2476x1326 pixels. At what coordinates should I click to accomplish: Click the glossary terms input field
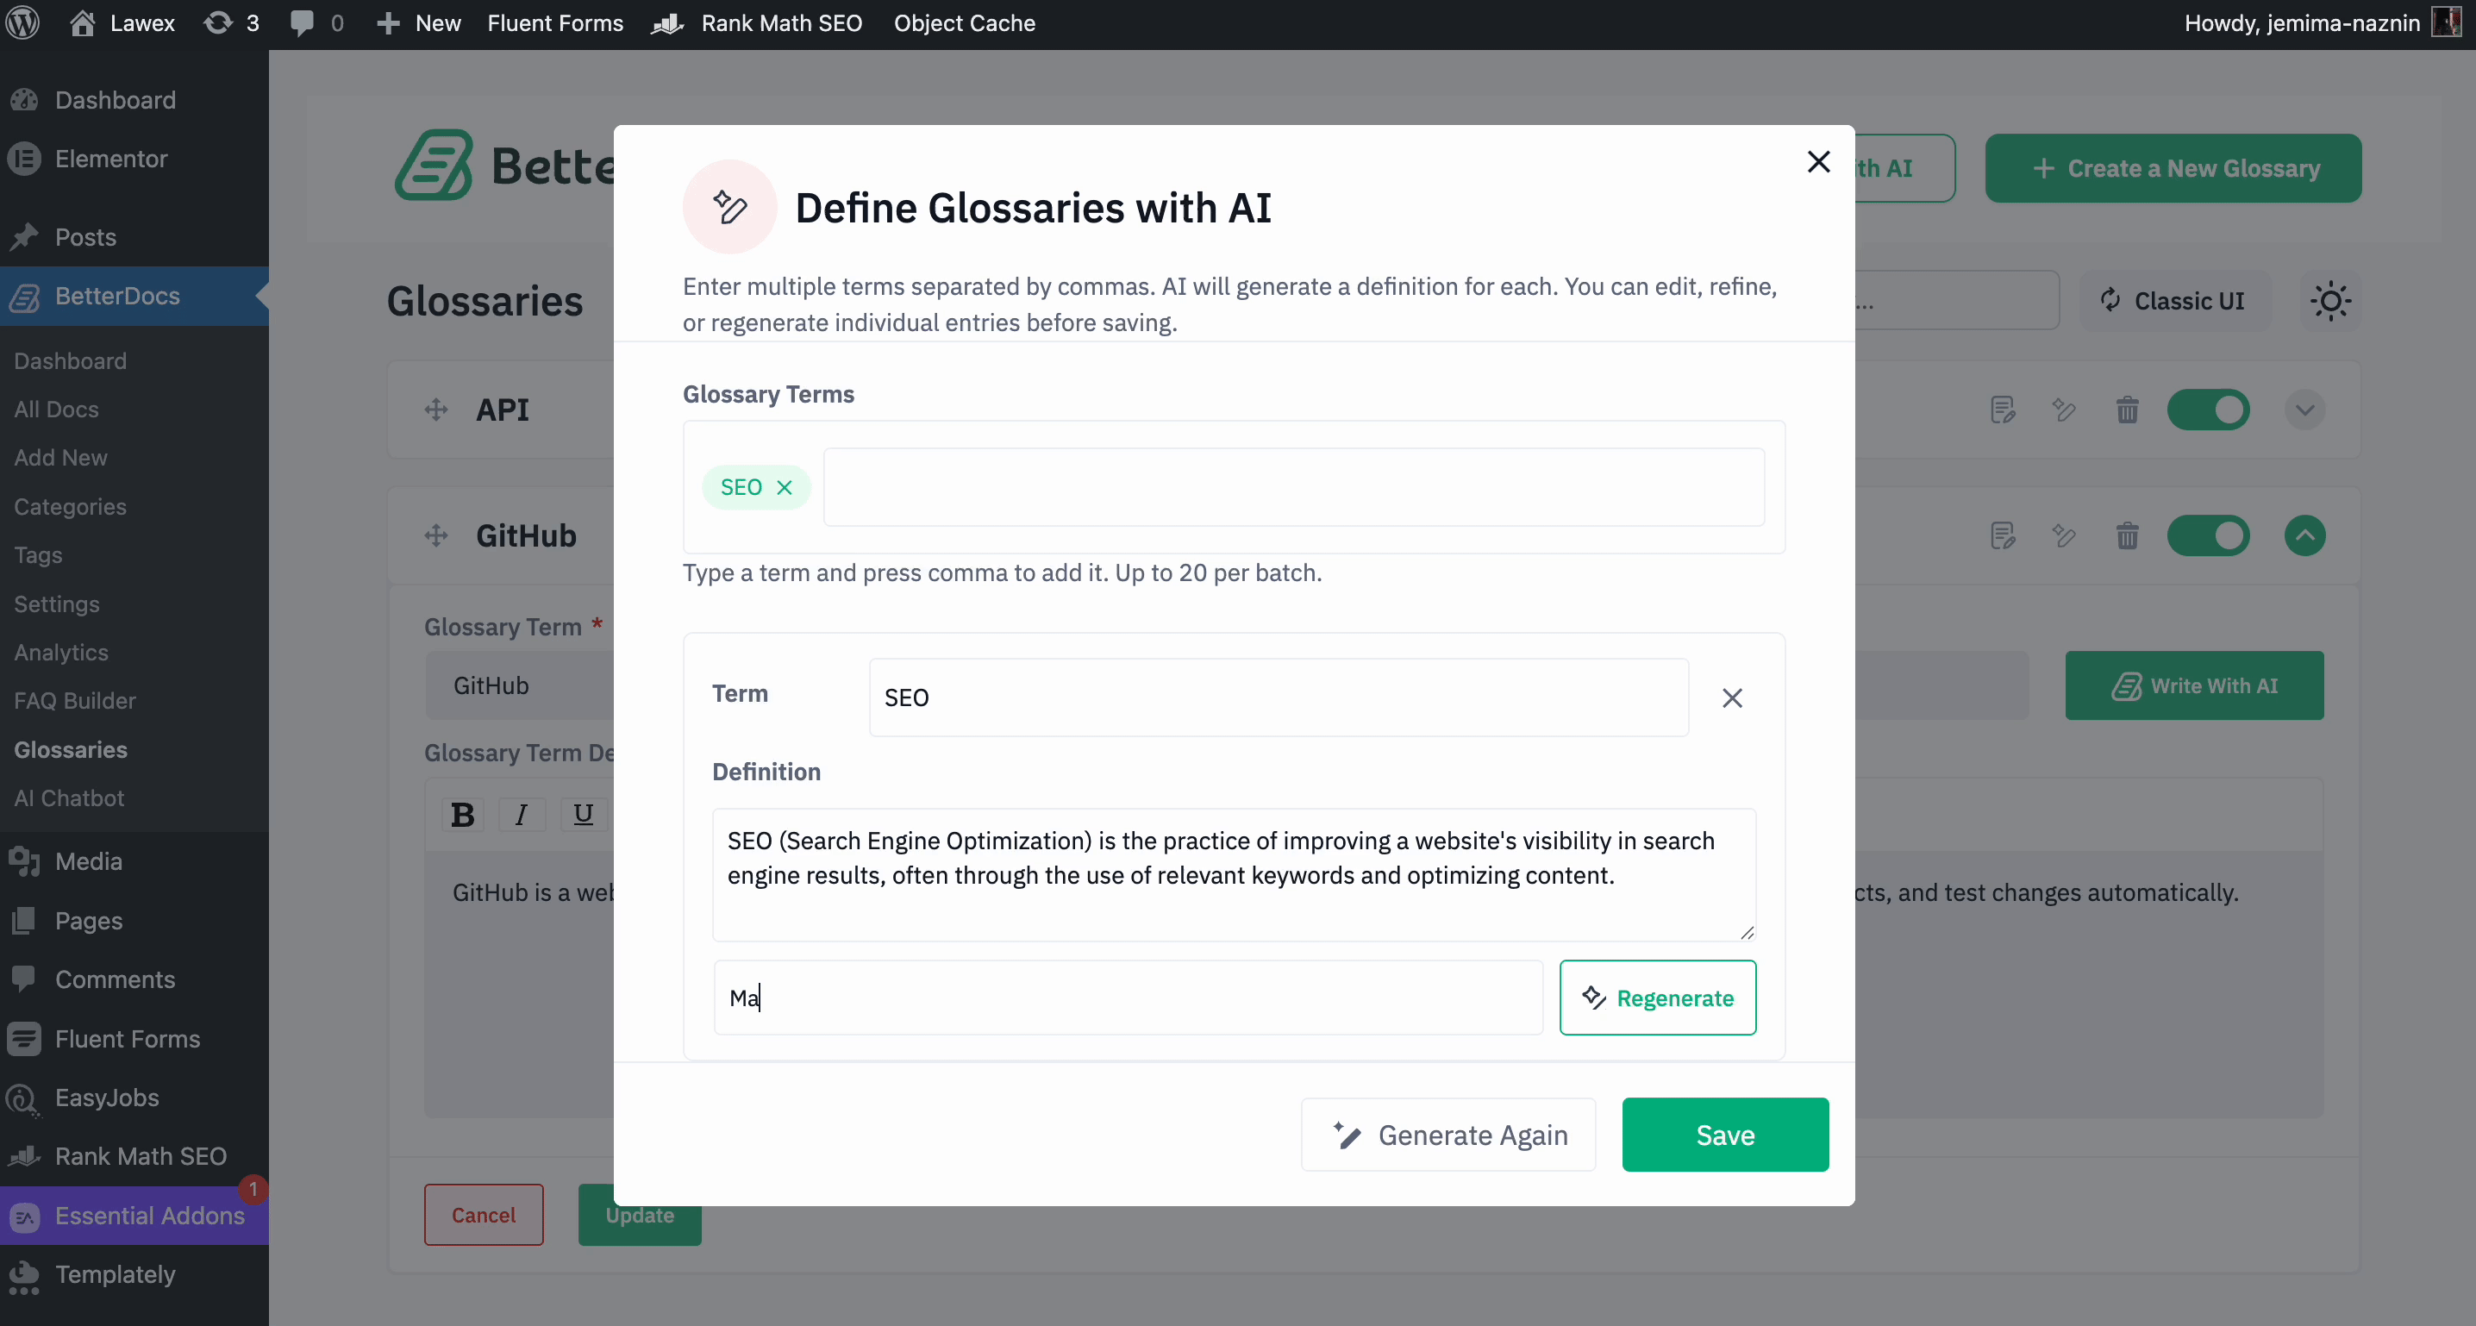click(x=1294, y=487)
